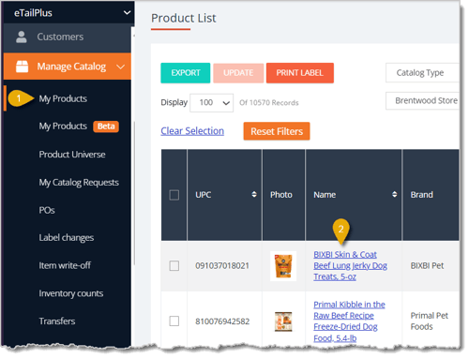Screen dimensions: 469x358
Task: Open the eTailPlus dropdown arrow
Action: [x=127, y=13]
